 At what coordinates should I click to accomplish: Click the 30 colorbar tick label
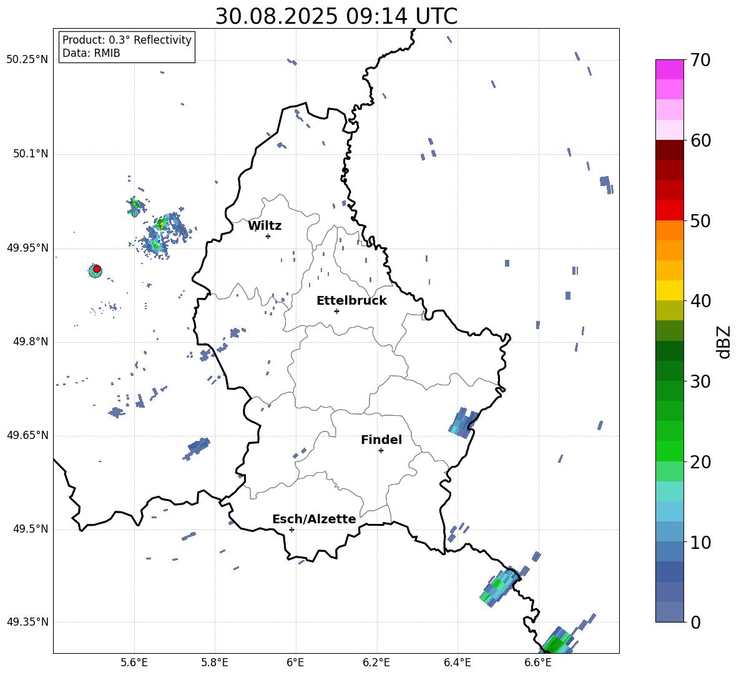[x=700, y=382]
